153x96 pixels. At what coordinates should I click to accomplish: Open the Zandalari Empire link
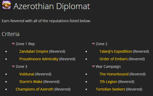click(x=34, y=51)
